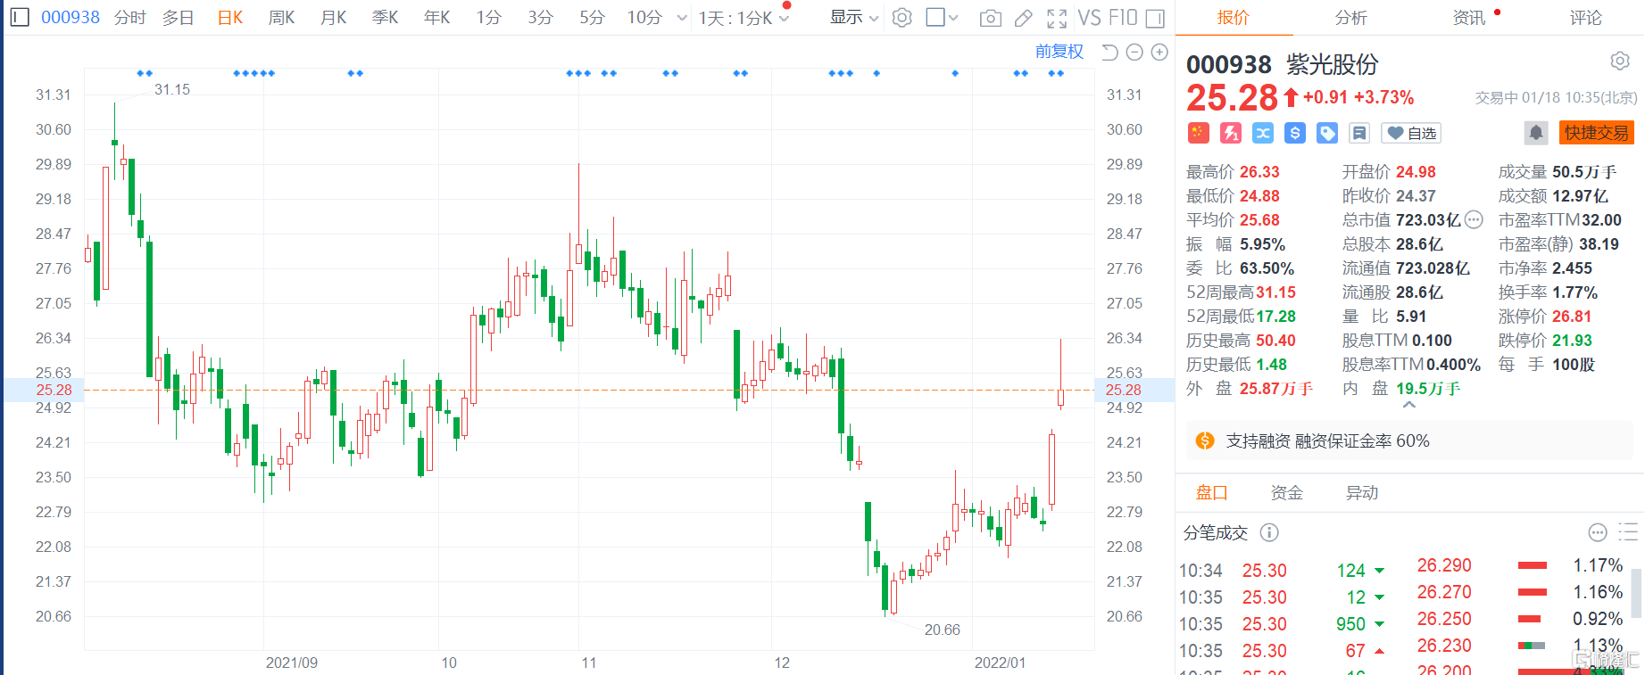The width and height of the screenshot is (1645, 675).
Task: Select the drawing pencil tool
Action: click(1024, 18)
